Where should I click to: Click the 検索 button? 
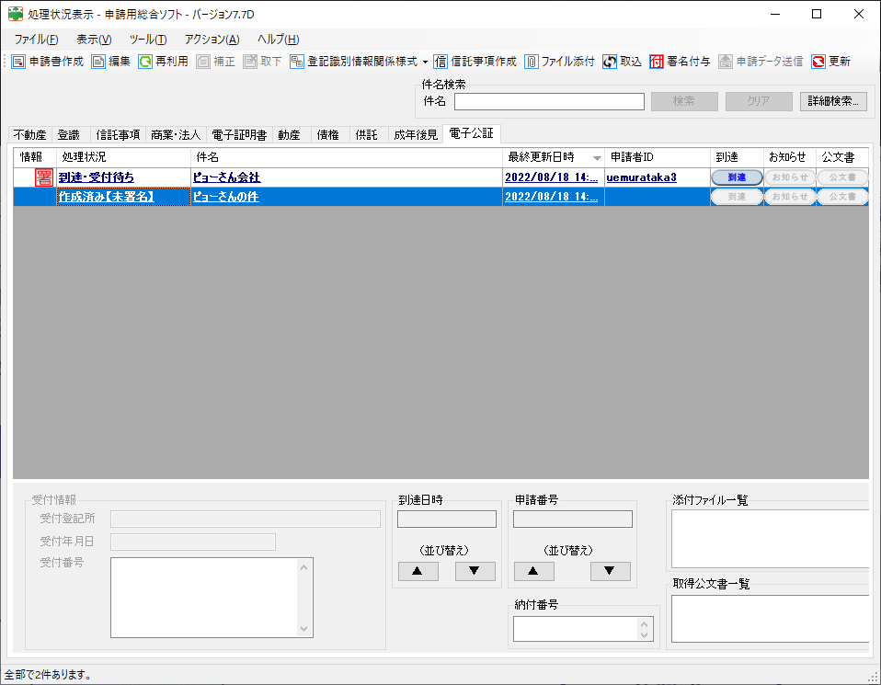(684, 102)
